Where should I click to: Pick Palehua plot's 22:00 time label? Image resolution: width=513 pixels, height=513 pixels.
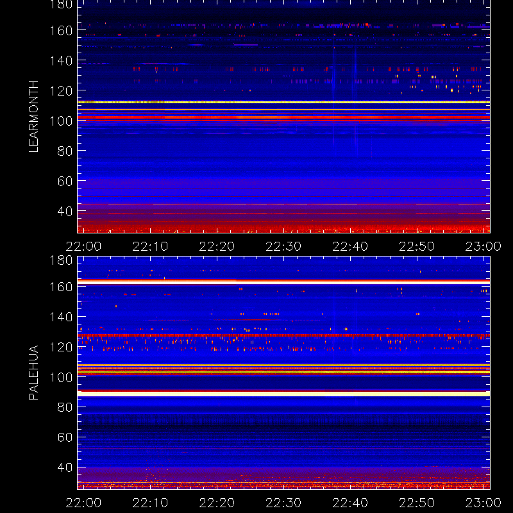[83, 503]
